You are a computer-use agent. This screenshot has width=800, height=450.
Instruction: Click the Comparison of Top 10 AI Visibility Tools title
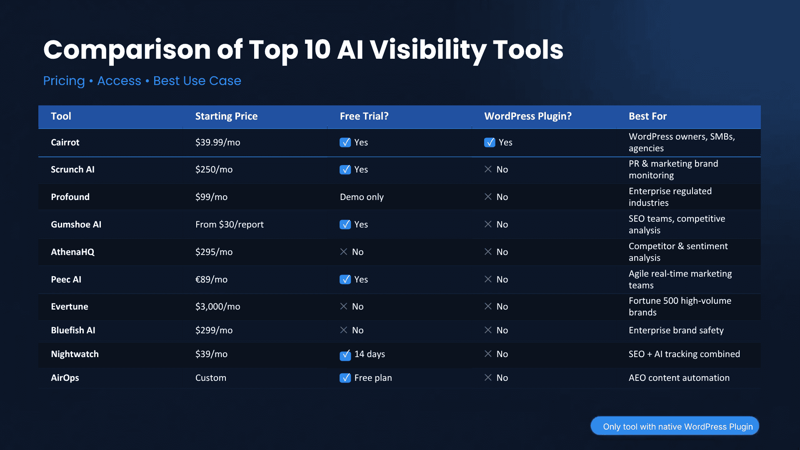point(303,50)
